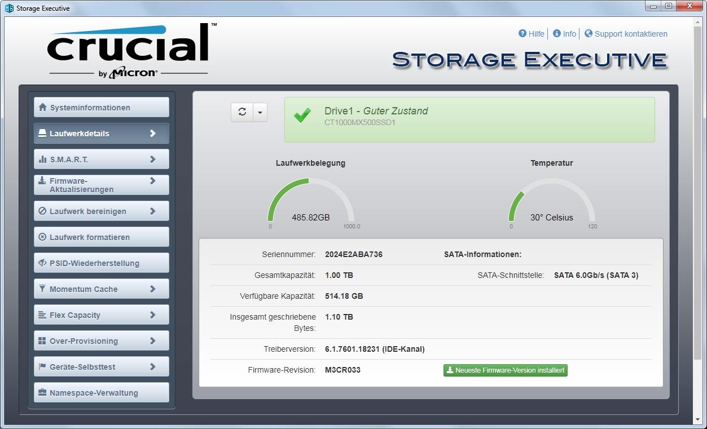Expand the Over-Provisioning chevron arrow

pos(153,341)
